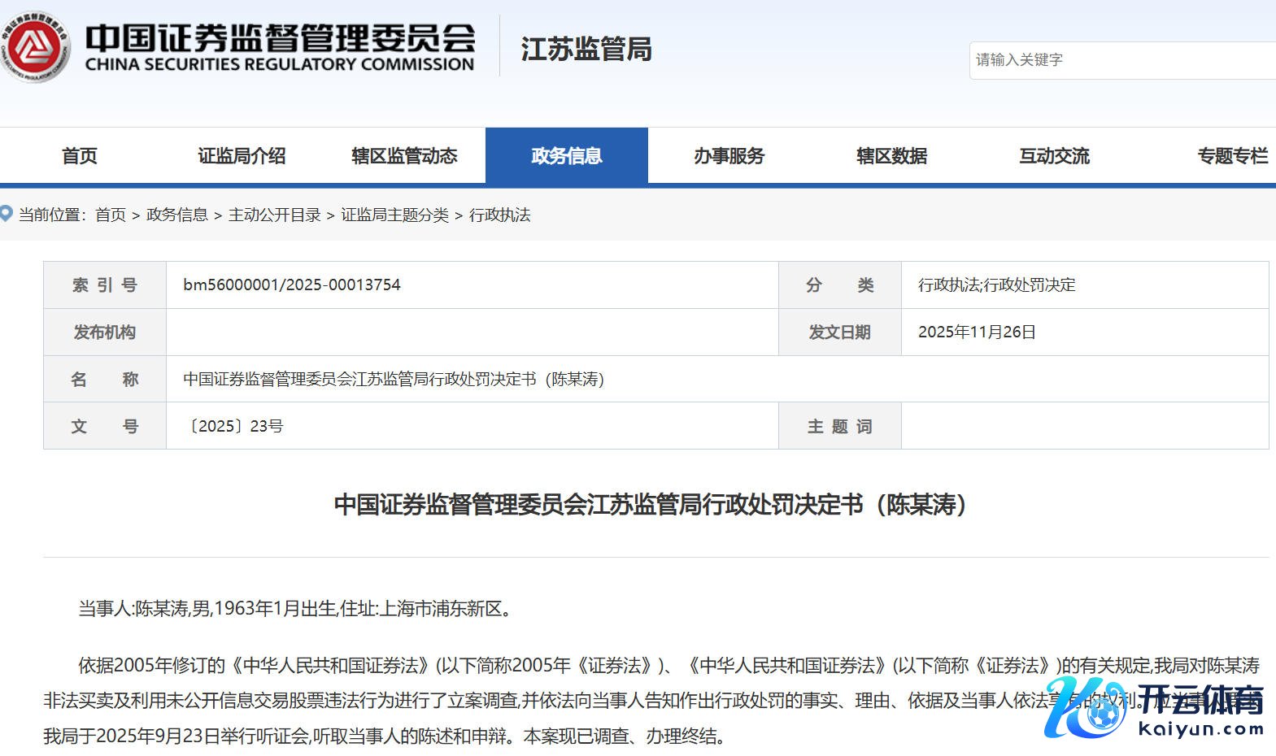Image resolution: width=1276 pixels, height=756 pixels.
Task: Go to the 辖区数据 section
Action: click(892, 156)
